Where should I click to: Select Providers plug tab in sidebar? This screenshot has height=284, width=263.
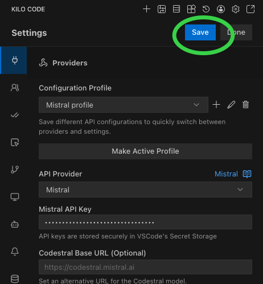[14, 60]
